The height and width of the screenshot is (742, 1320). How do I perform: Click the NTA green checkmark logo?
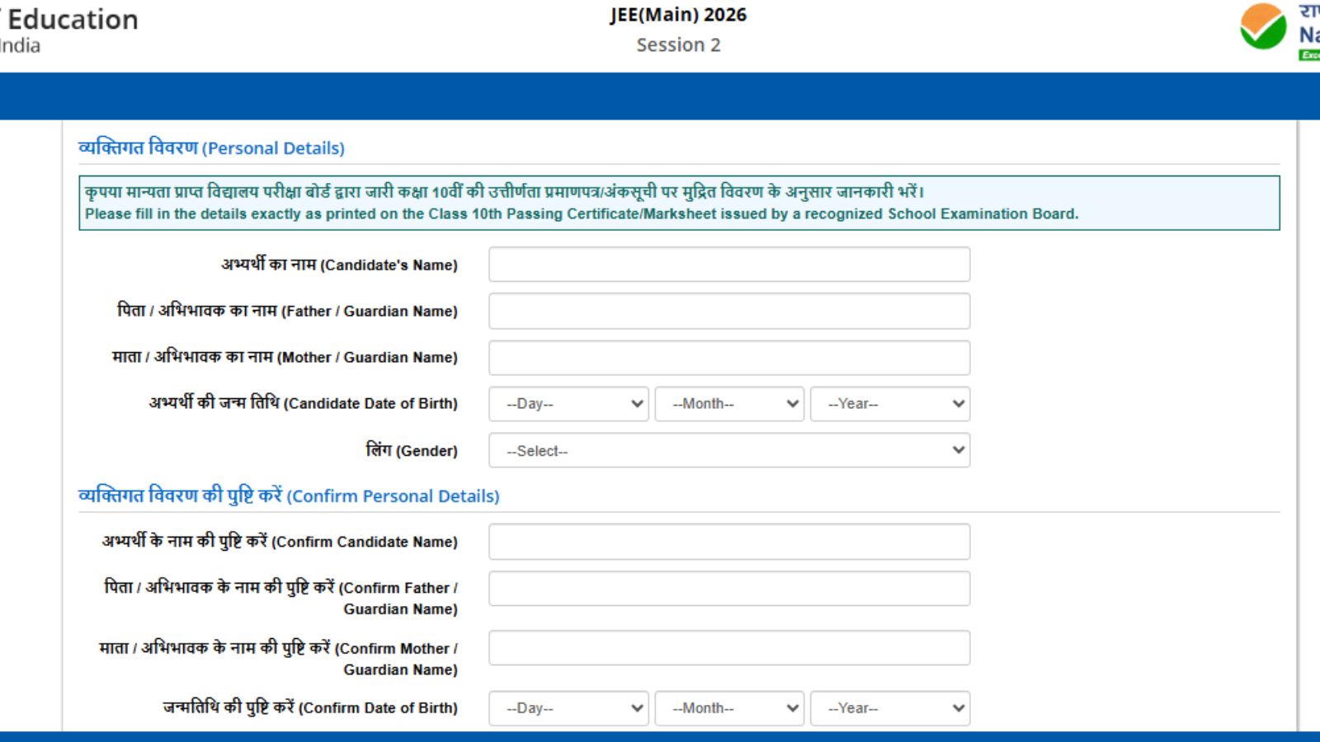(1262, 27)
